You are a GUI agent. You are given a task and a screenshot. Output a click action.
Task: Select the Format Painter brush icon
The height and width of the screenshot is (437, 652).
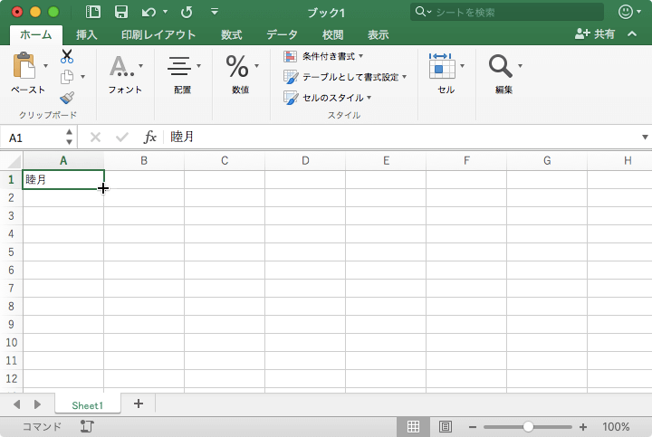[x=67, y=98]
